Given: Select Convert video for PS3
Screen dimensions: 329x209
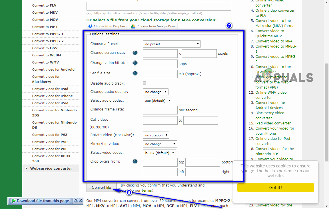Looking at the screenshot, I should pos(50,135).
